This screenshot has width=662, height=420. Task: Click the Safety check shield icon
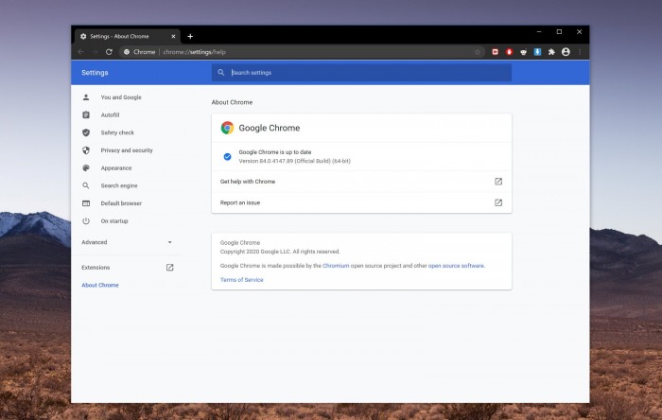pyautogui.click(x=86, y=132)
